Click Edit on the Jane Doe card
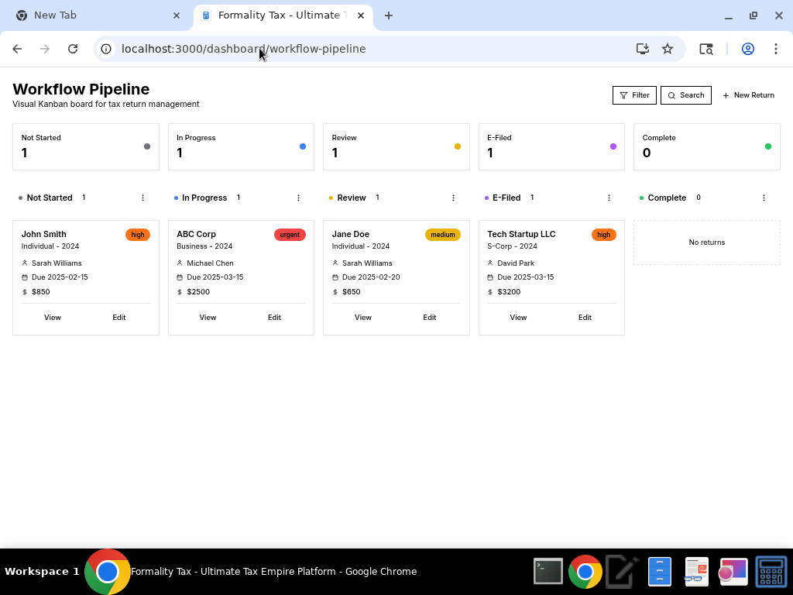The image size is (793, 595). 429,317
